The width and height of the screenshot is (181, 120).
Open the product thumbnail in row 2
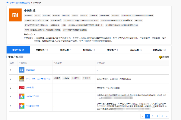pyautogui.click(x=22, y=79)
